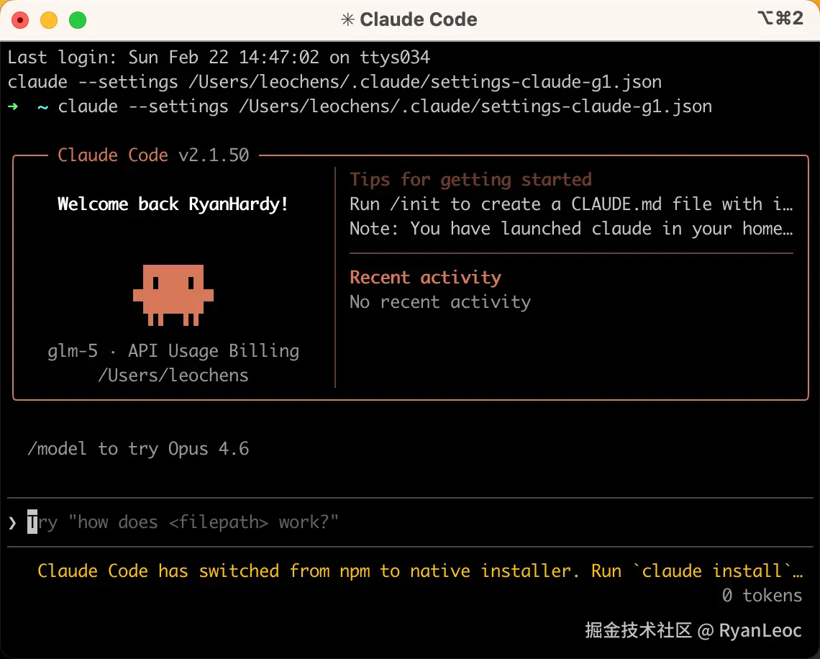Click the asterisk icon in the window title
The image size is (820, 659).
(x=348, y=19)
